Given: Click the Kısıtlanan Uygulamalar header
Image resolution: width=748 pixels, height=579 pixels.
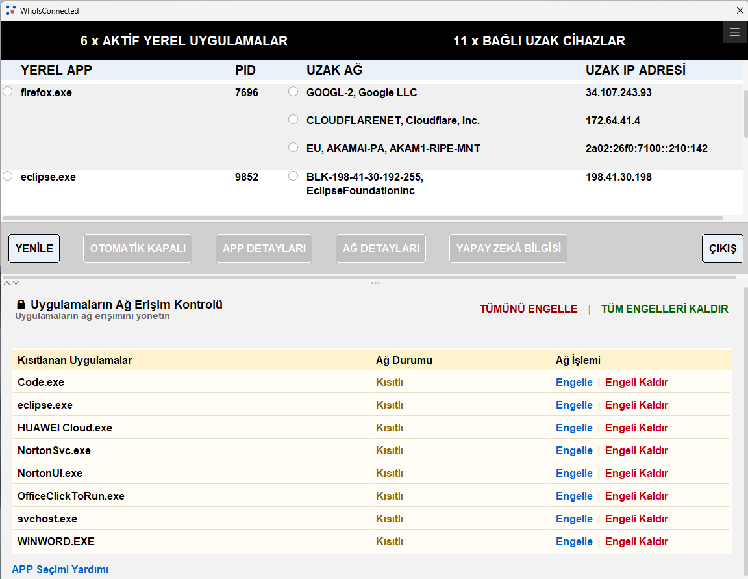Looking at the screenshot, I should [x=75, y=361].
